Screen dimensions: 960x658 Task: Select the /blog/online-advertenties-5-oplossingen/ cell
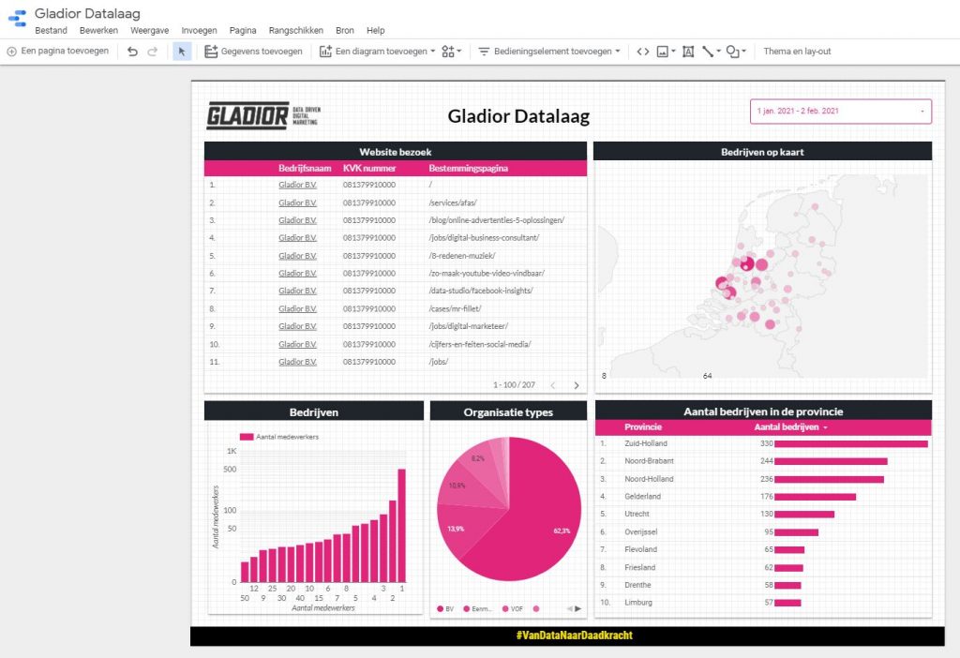[497, 220]
